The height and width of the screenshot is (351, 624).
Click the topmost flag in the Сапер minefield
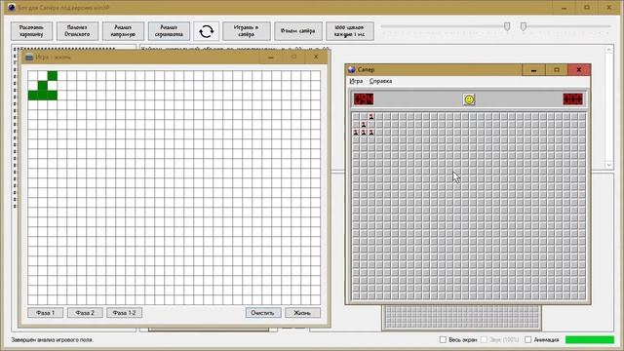click(x=371, y=117)
